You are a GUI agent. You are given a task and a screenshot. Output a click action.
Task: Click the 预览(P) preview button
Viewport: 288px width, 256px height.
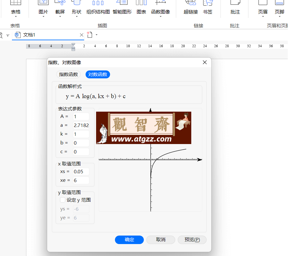pos(192,240)
